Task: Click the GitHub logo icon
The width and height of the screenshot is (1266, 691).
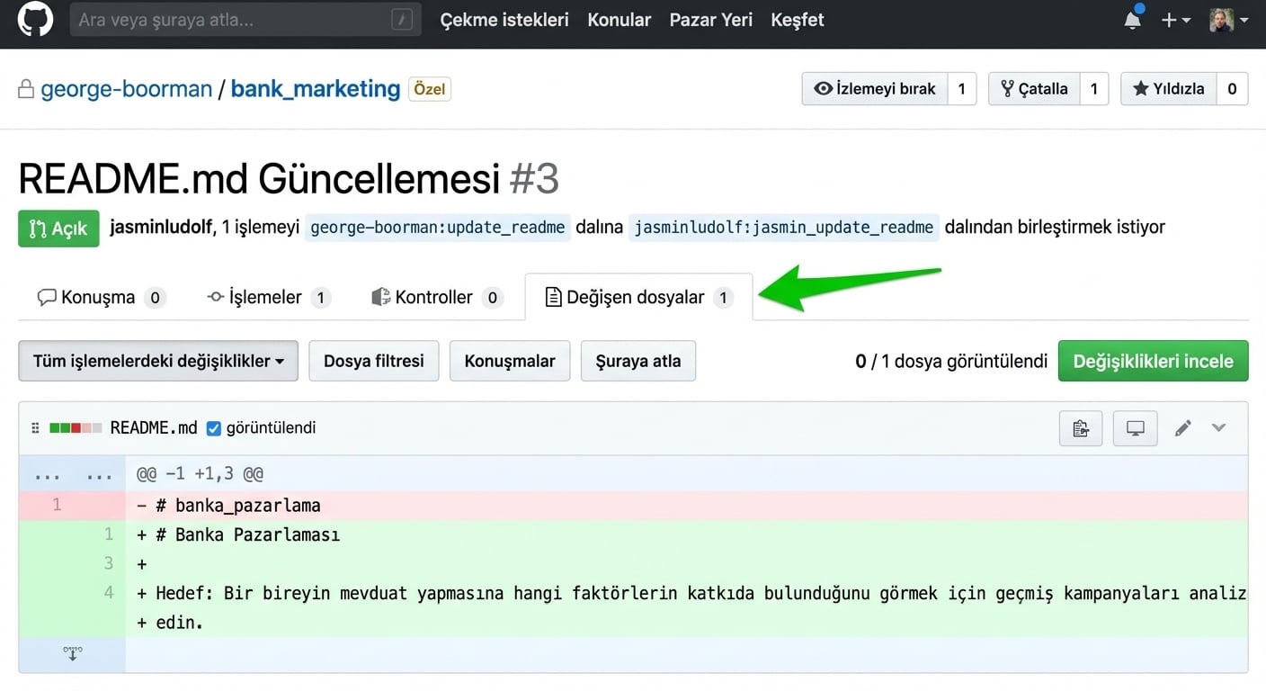Action: 35,20
